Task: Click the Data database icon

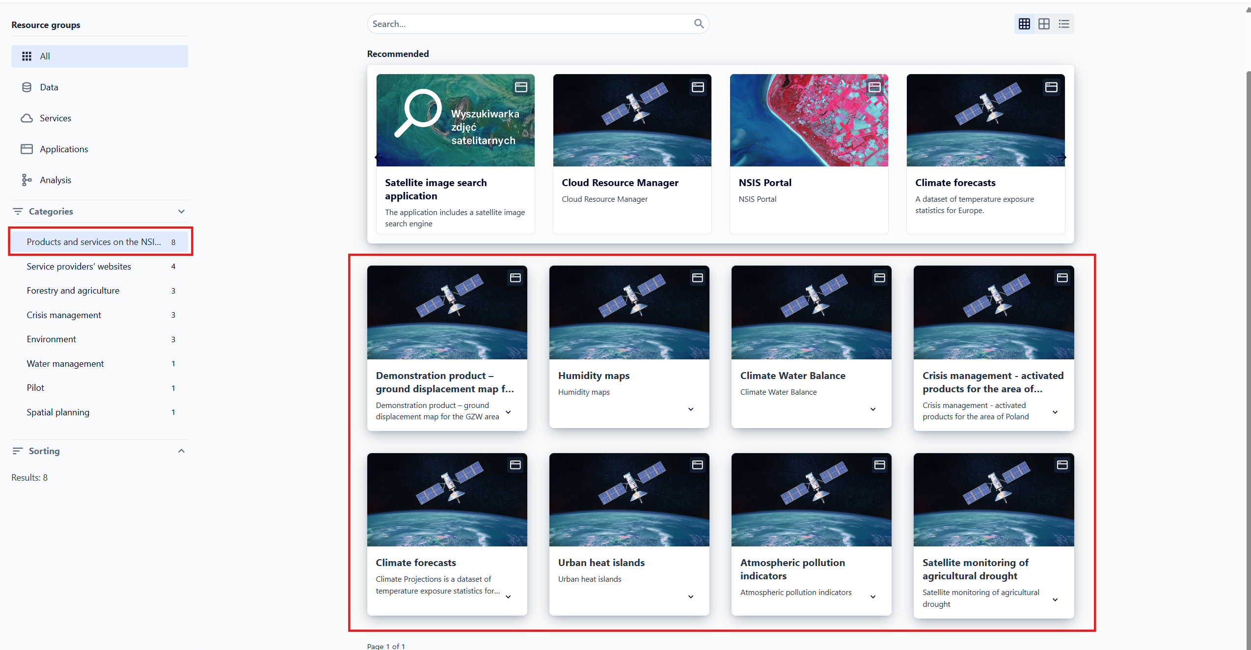Action: pos(27,87)
